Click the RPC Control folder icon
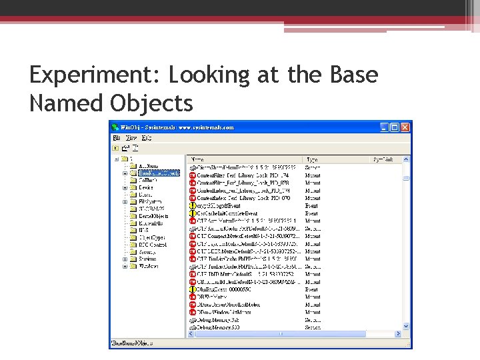The width and height of the screenshot is (480, 360). 133,245
